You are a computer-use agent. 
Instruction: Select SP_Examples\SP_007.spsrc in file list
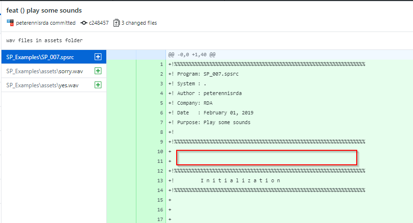tap(54, 57)
